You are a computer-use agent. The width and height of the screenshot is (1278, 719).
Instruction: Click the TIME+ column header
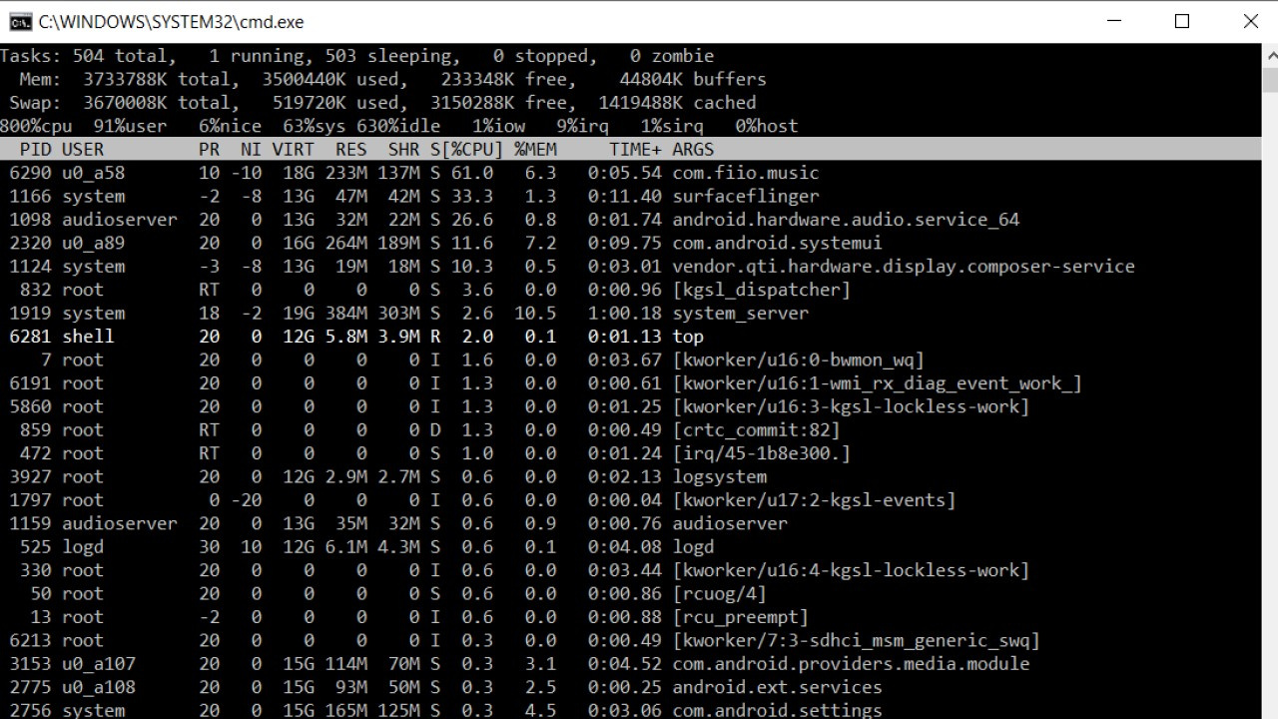(x=635, y=150)
